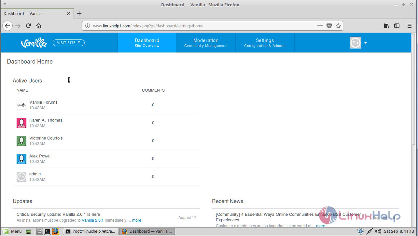Bookmark this page with the star
Screen dimensions: 418x236
(338, 26)
